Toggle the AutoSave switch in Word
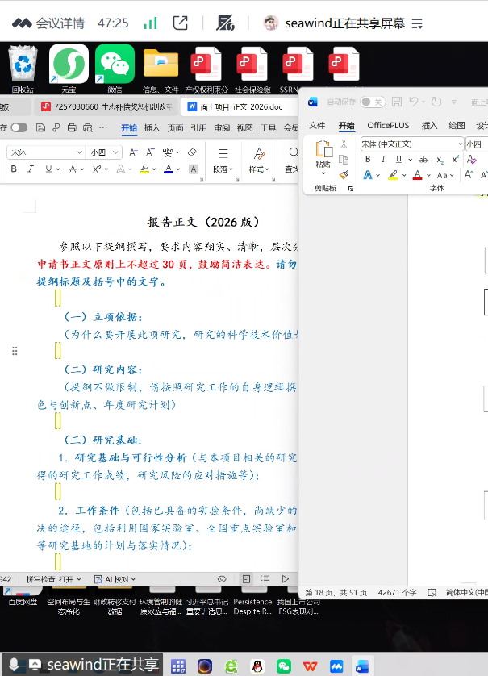This screenshot has height=676, width=488. [372, 102]
